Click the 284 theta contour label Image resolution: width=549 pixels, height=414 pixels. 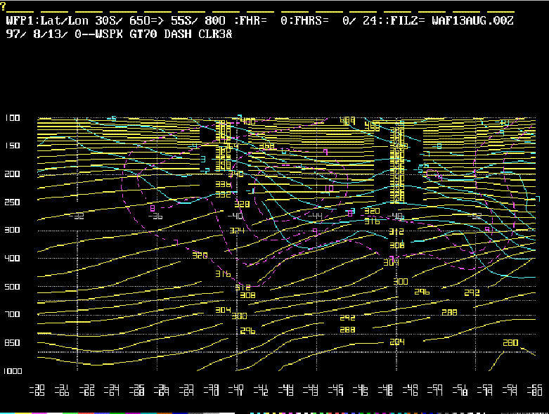point(397,342)
